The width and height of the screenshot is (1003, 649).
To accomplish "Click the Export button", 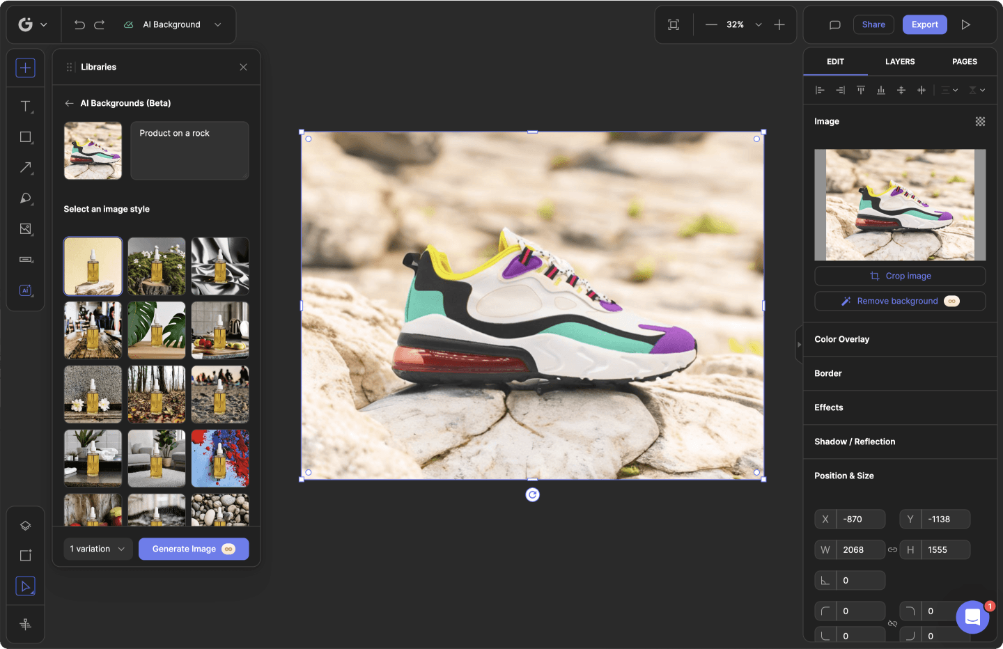I will pyautogui.click(x=925, y=24).
